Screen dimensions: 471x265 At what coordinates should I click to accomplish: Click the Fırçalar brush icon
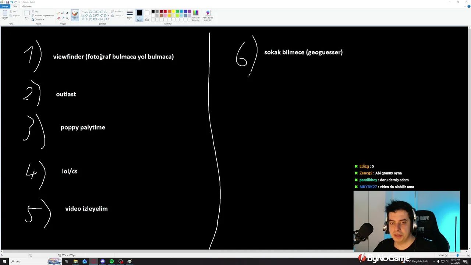[75, 13]
